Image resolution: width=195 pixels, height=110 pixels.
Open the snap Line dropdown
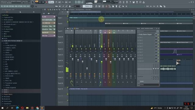tap(77, 6)
